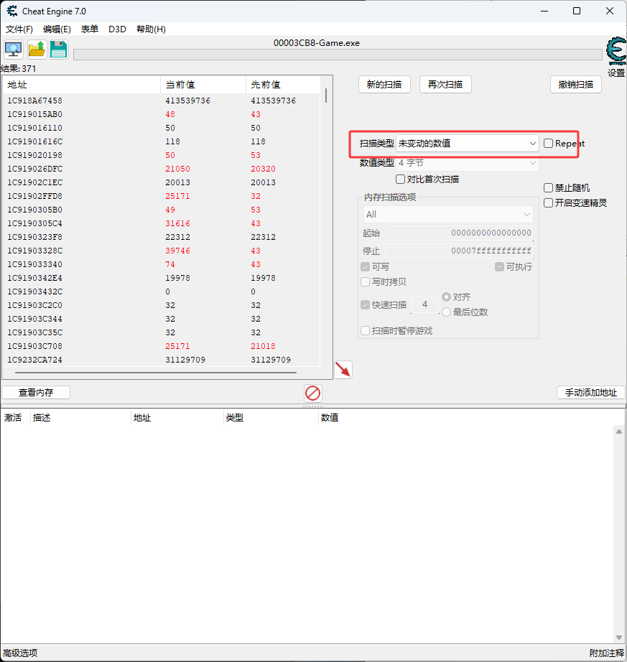Enable 对比首次扫描 checkbox
The height and width of the screenshot is (662, 627).
pyautogui.click(x=400, y=179)
